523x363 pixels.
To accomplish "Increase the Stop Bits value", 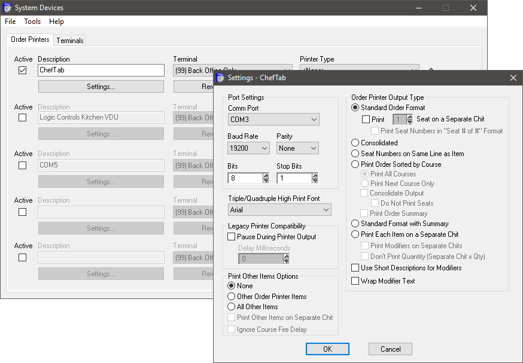I will [315, 175].
